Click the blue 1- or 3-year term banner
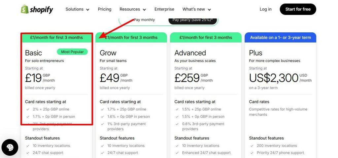 (280, 38)
